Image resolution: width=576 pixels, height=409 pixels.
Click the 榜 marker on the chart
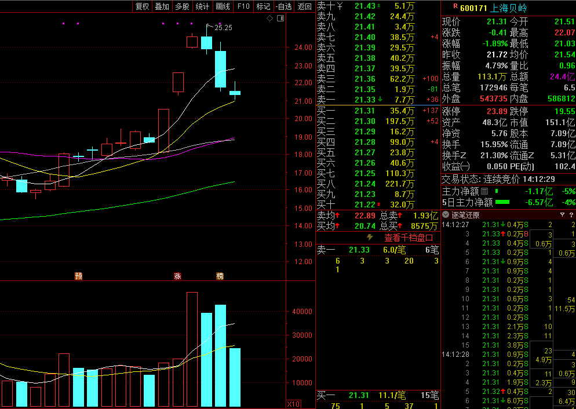click(x=219, y=276)
